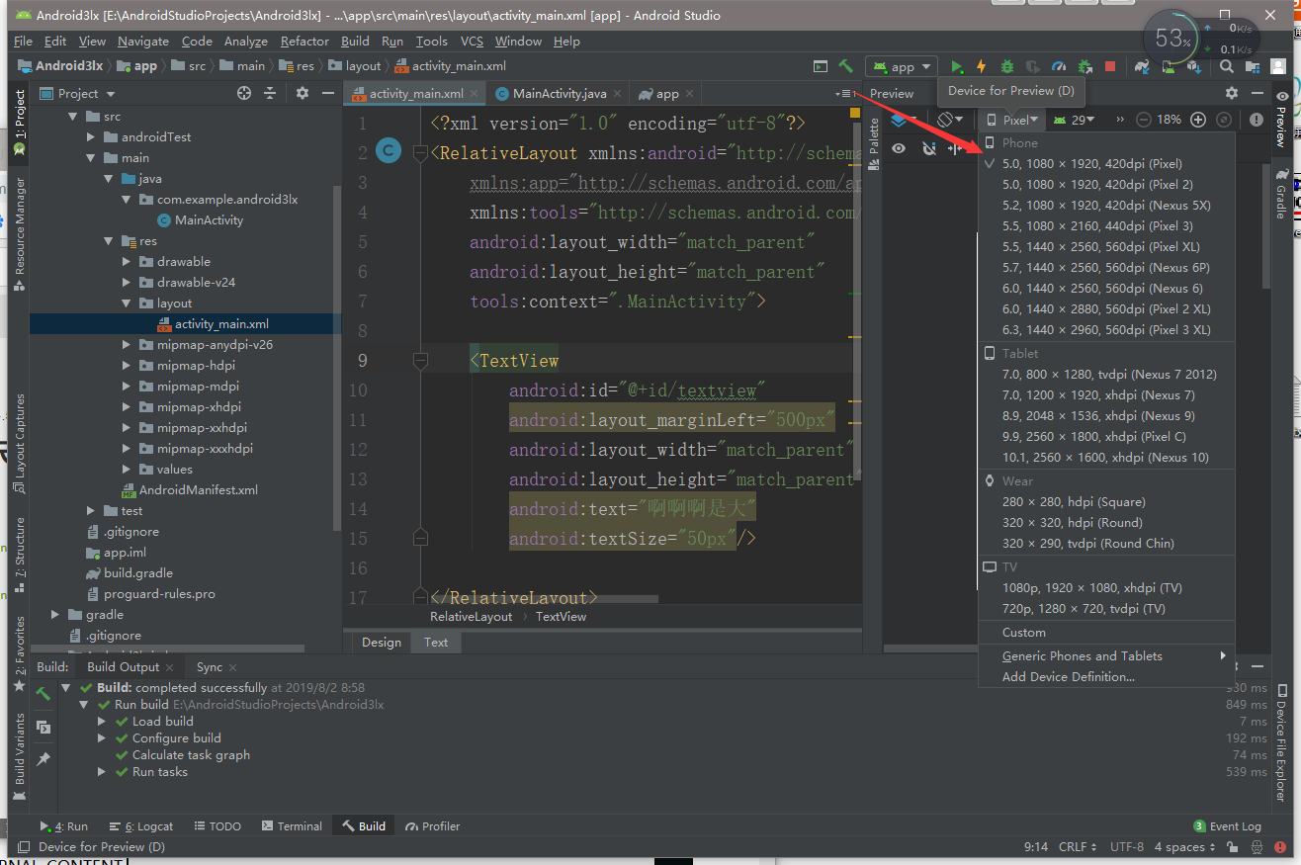The width and height of the screenshot is (1301, 865).
Task: Click CRLF line separator in status bar
Action: [1076, 847]
